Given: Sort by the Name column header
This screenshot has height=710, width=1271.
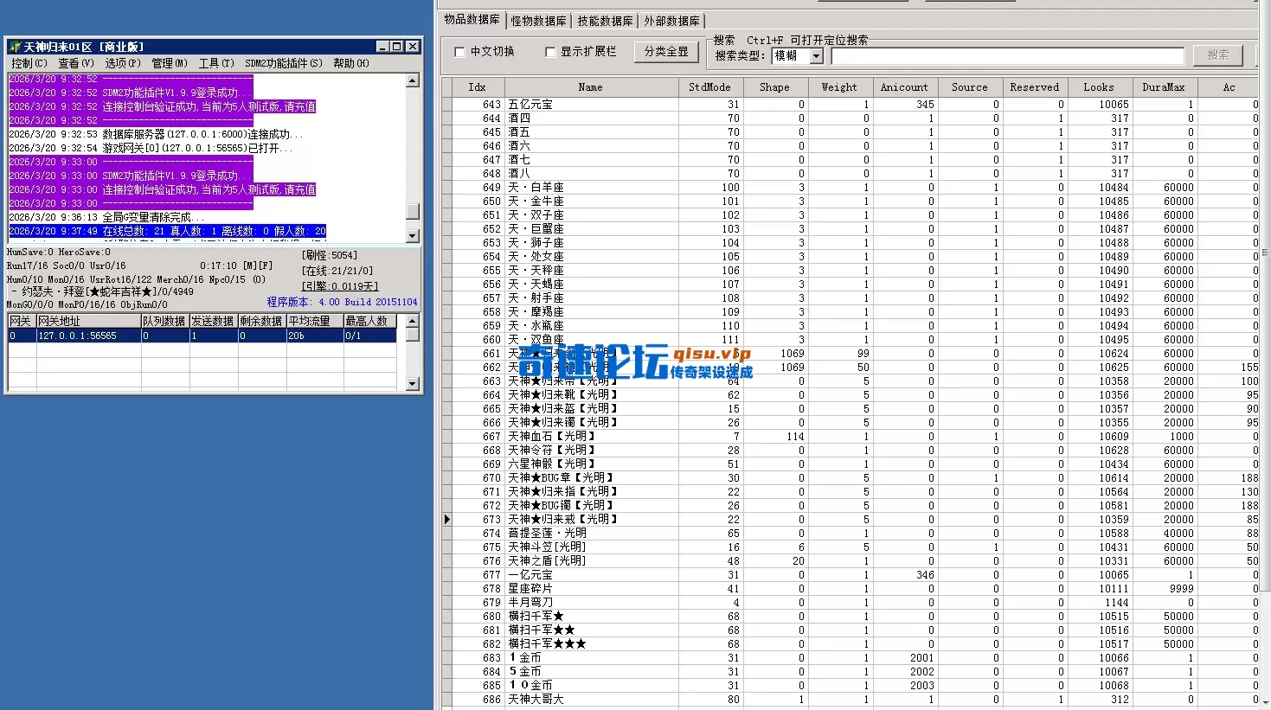Looking at the screenshot, I should click(590, 86).
